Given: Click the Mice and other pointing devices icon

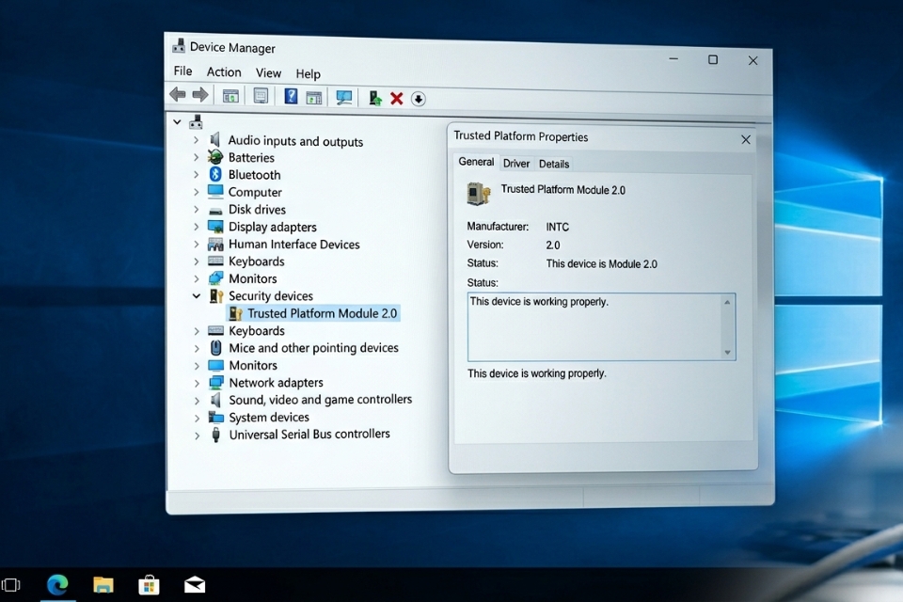Looking at the screenshot, I should click(216, 347).
